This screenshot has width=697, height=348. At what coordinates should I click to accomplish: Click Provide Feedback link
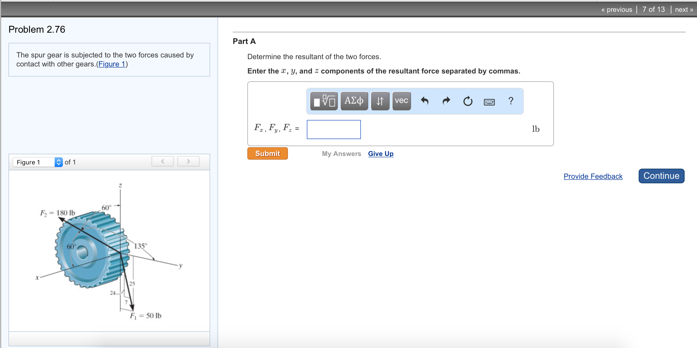[x=593, y=176]
